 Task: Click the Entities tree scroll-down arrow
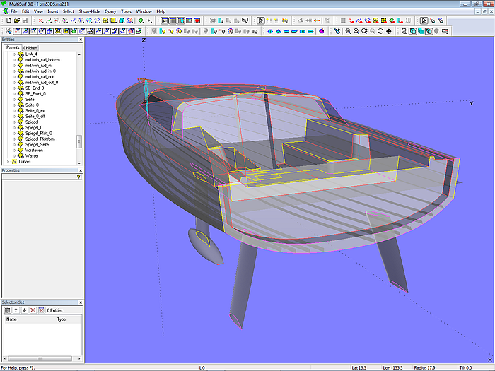click(x=79, y=163)
